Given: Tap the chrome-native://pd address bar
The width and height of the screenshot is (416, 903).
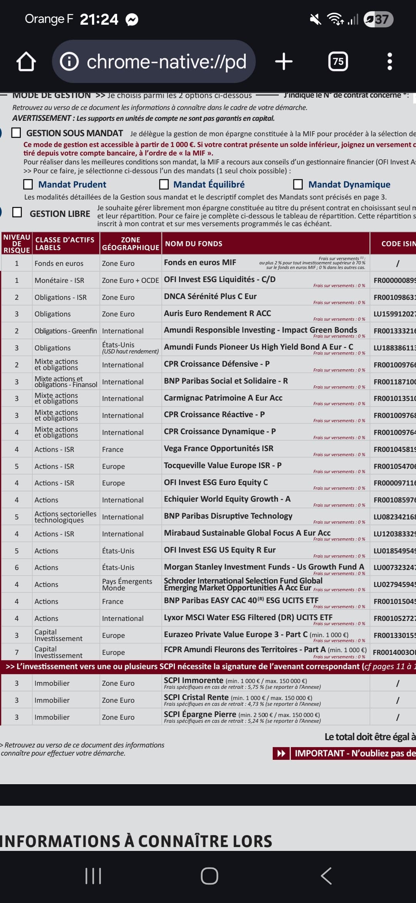Looking at the screenshot, I should [x=154, y=61].
